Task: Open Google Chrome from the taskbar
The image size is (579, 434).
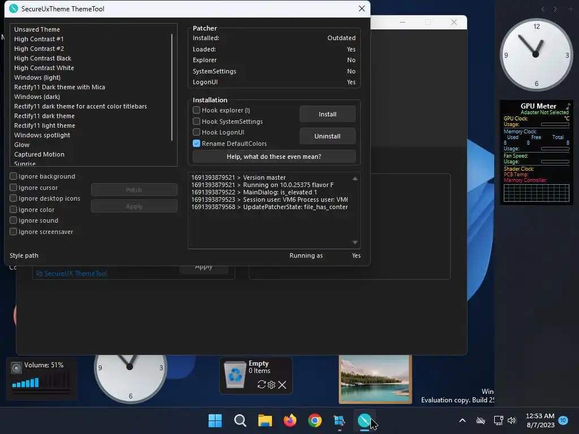Action: [x=314, y=420]
